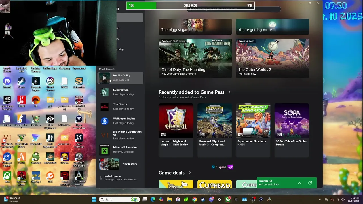Image resolution: width=363 pixels, height=204 pixels.
Task: Click the taskbar Search box
Action: [x=119, y=199]
